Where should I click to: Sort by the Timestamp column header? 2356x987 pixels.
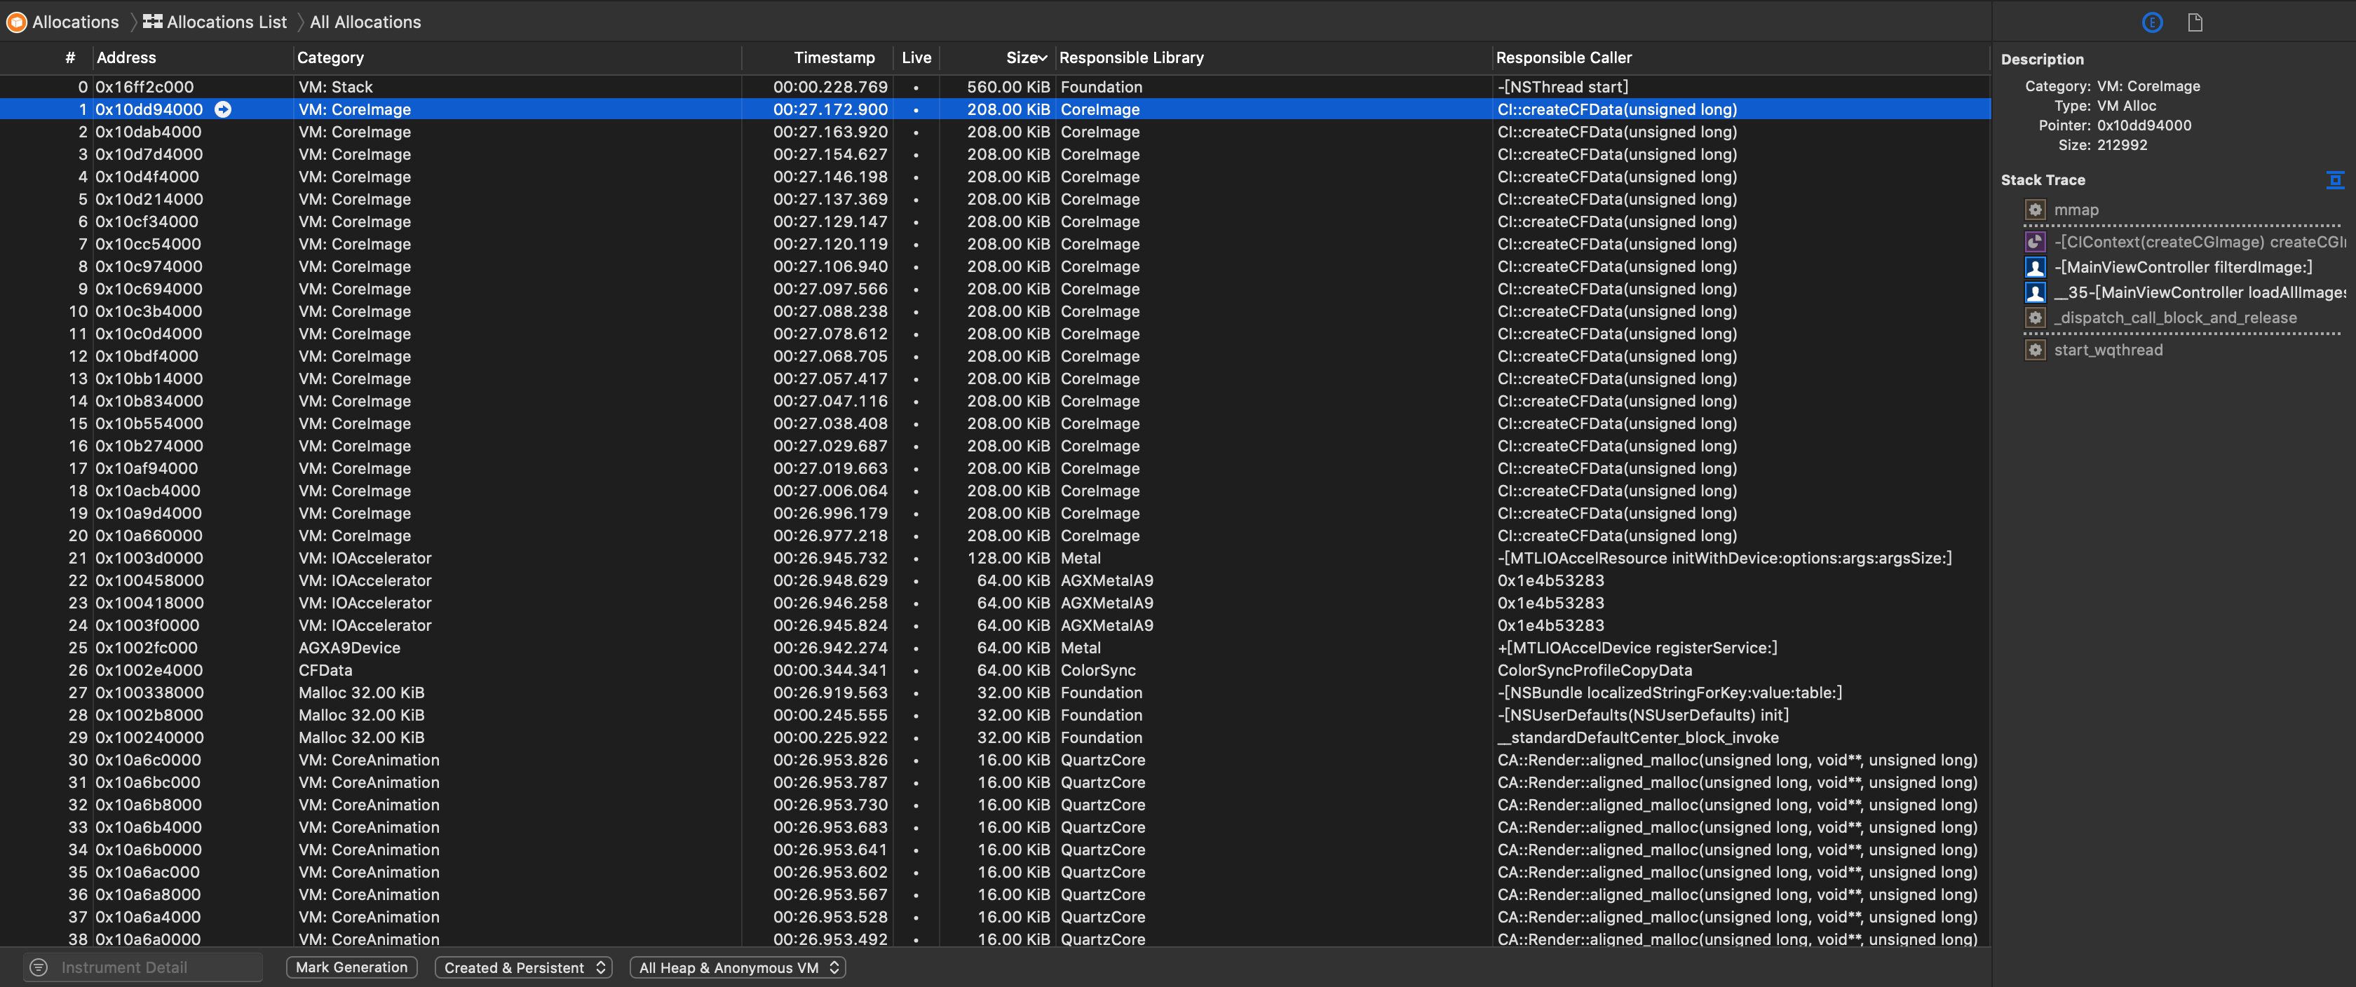tap(833, 57)
